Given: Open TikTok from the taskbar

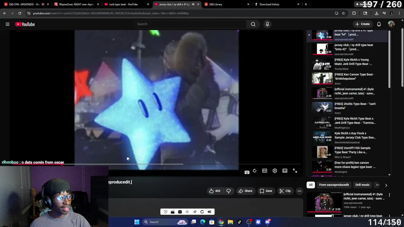Looking at the screenshot, I should click(x=240, y=222).
